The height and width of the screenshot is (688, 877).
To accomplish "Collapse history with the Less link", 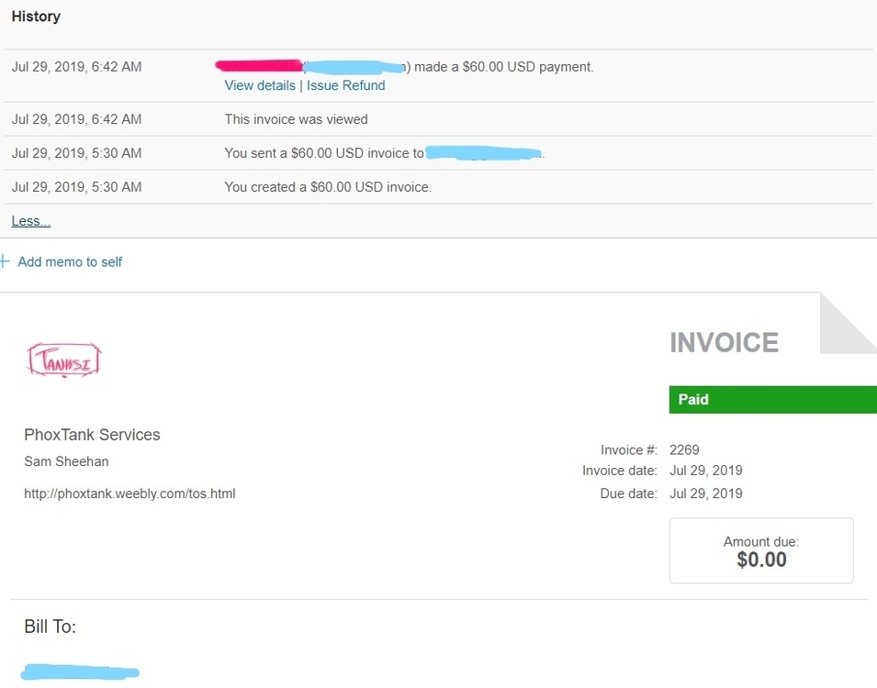I will pos(31,221).
